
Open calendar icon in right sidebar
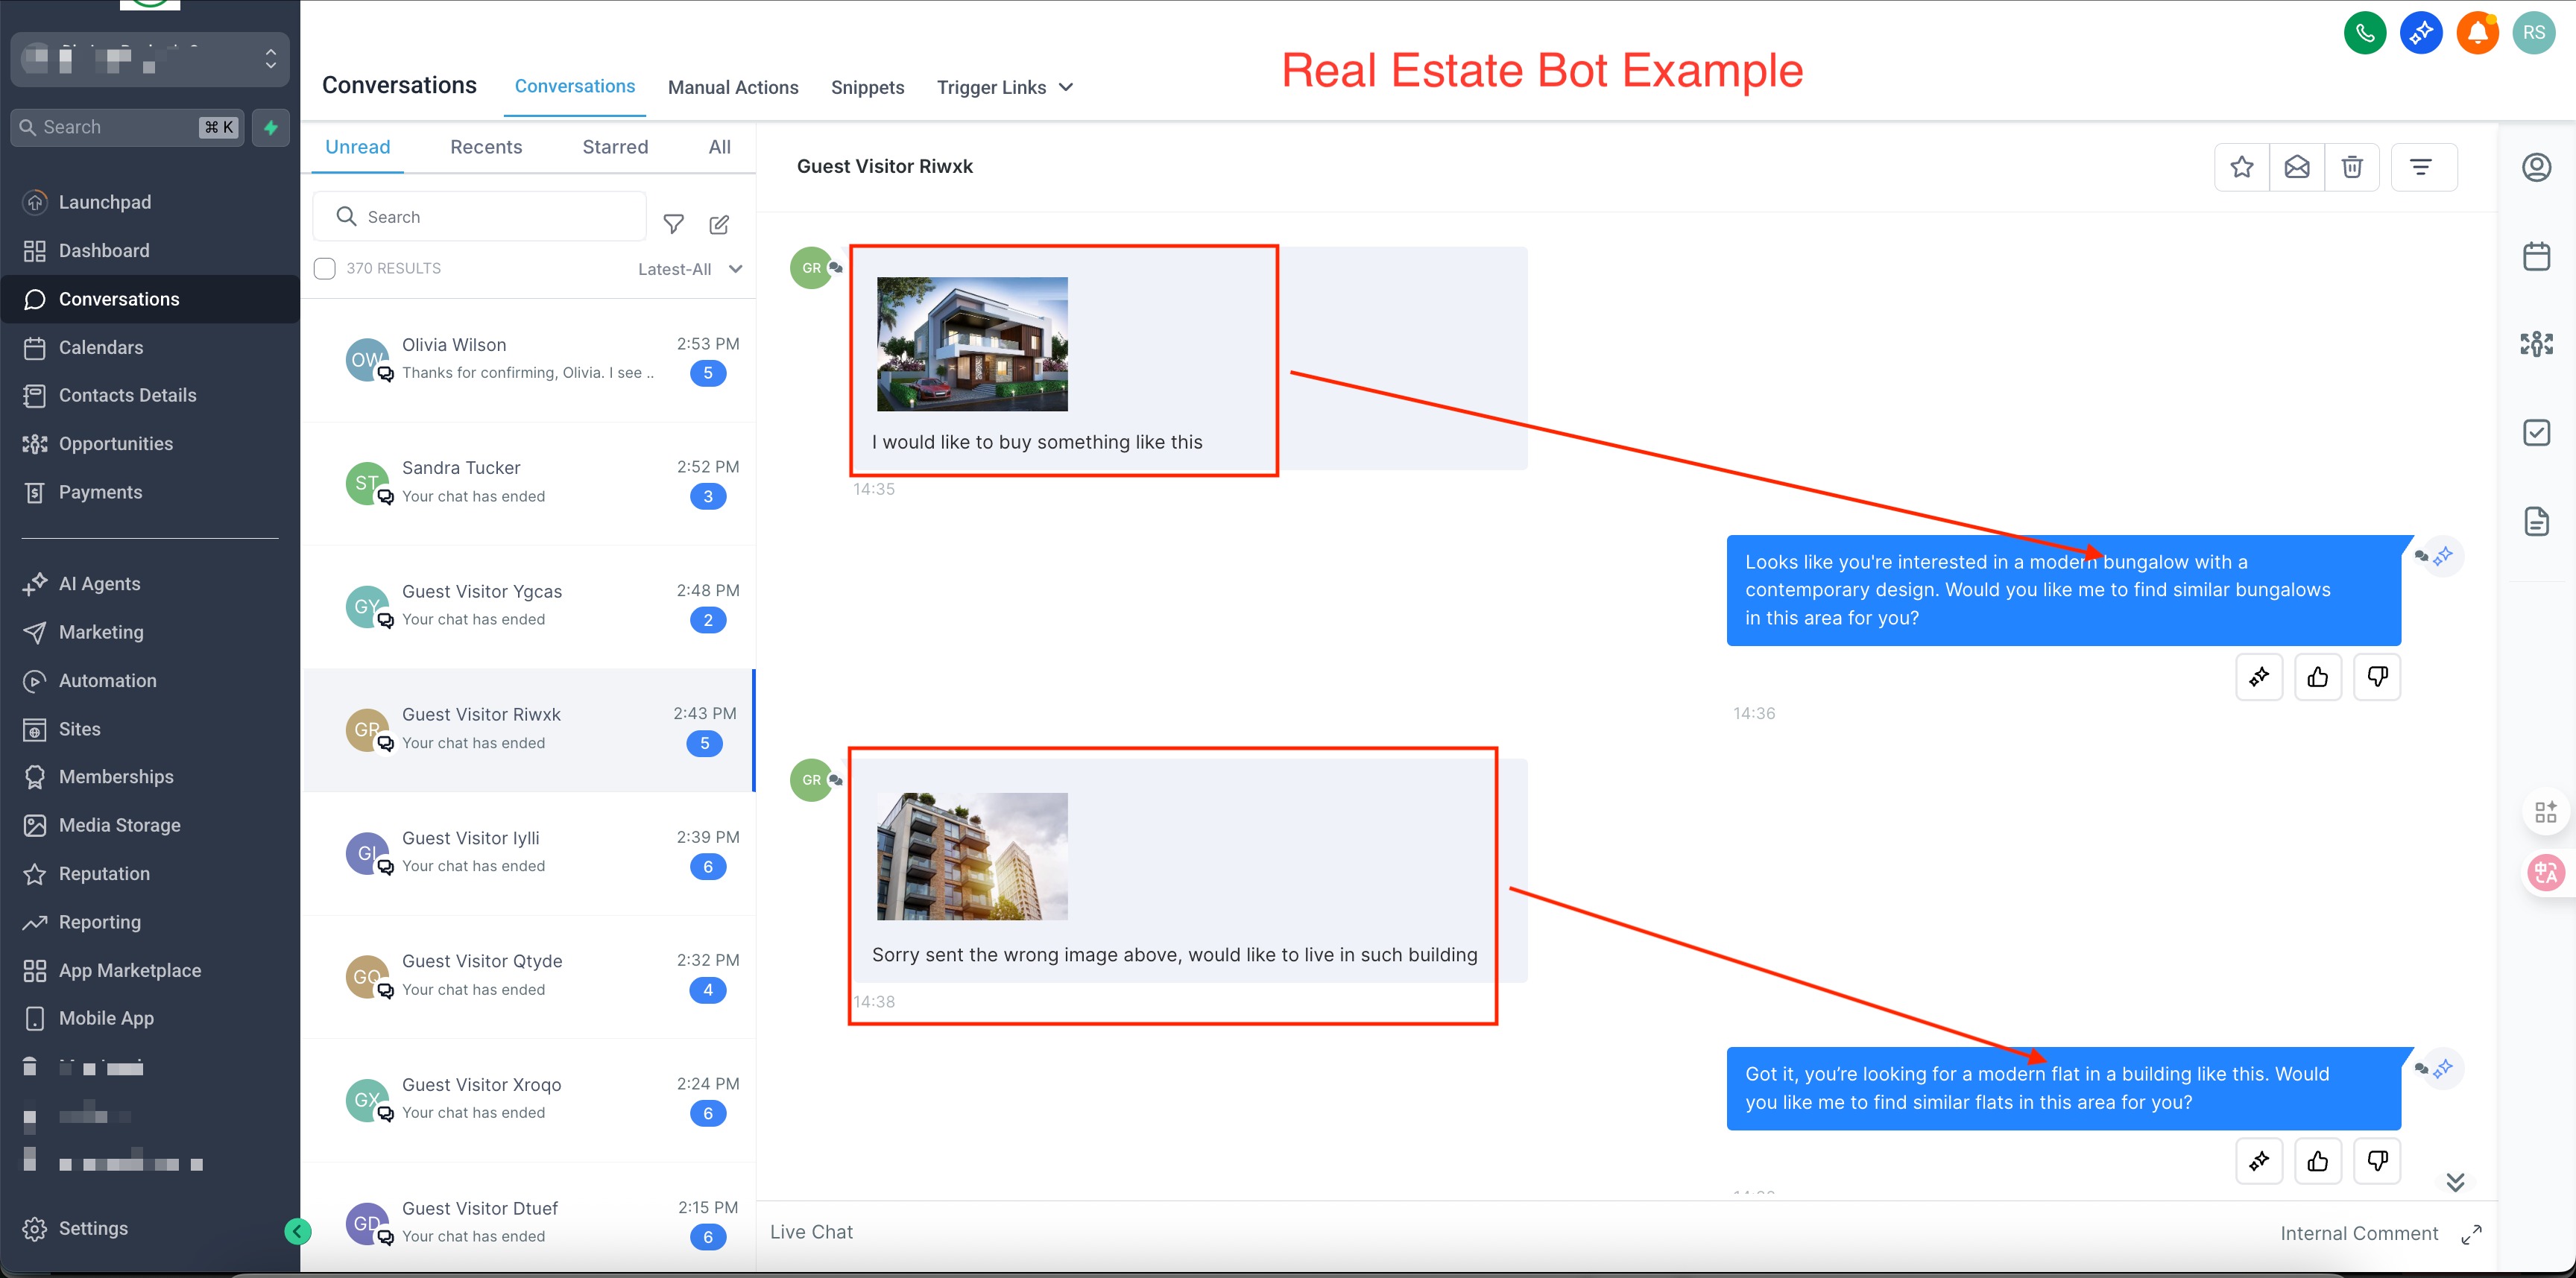[2536, 257]
